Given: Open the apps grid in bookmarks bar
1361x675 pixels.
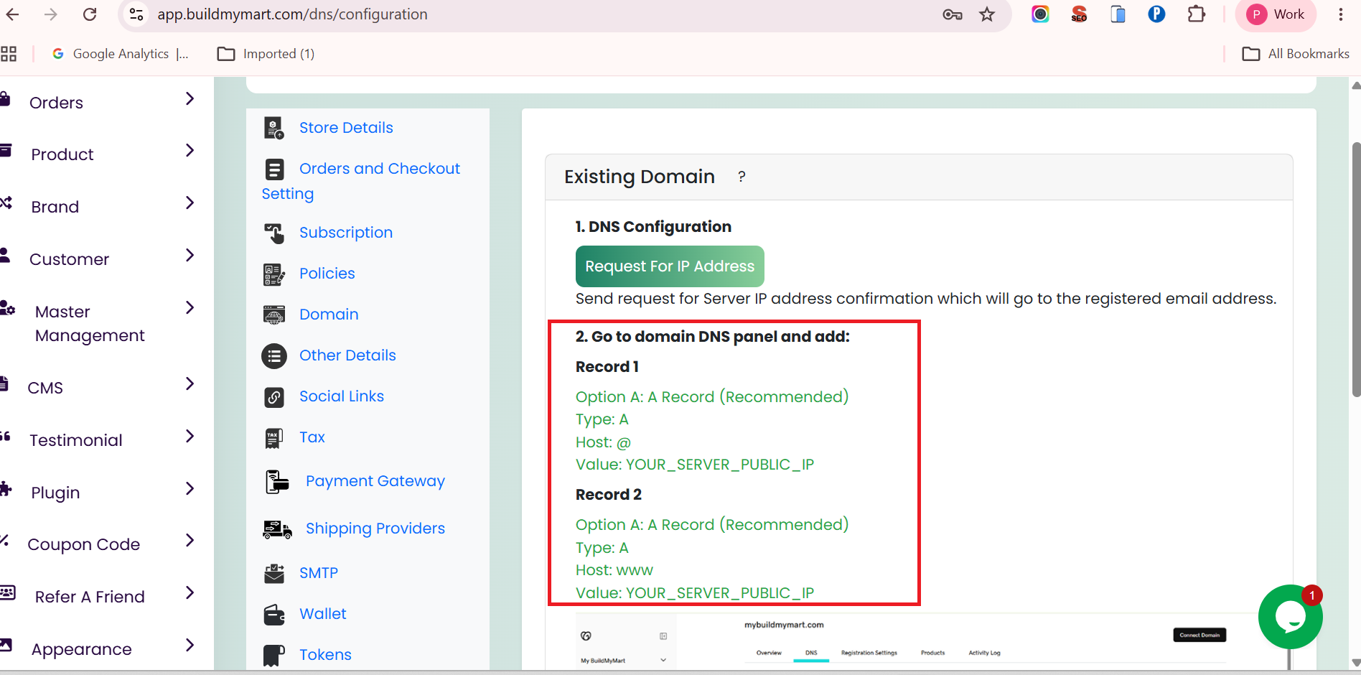Looking at the screenshot, I should point(9,54).
